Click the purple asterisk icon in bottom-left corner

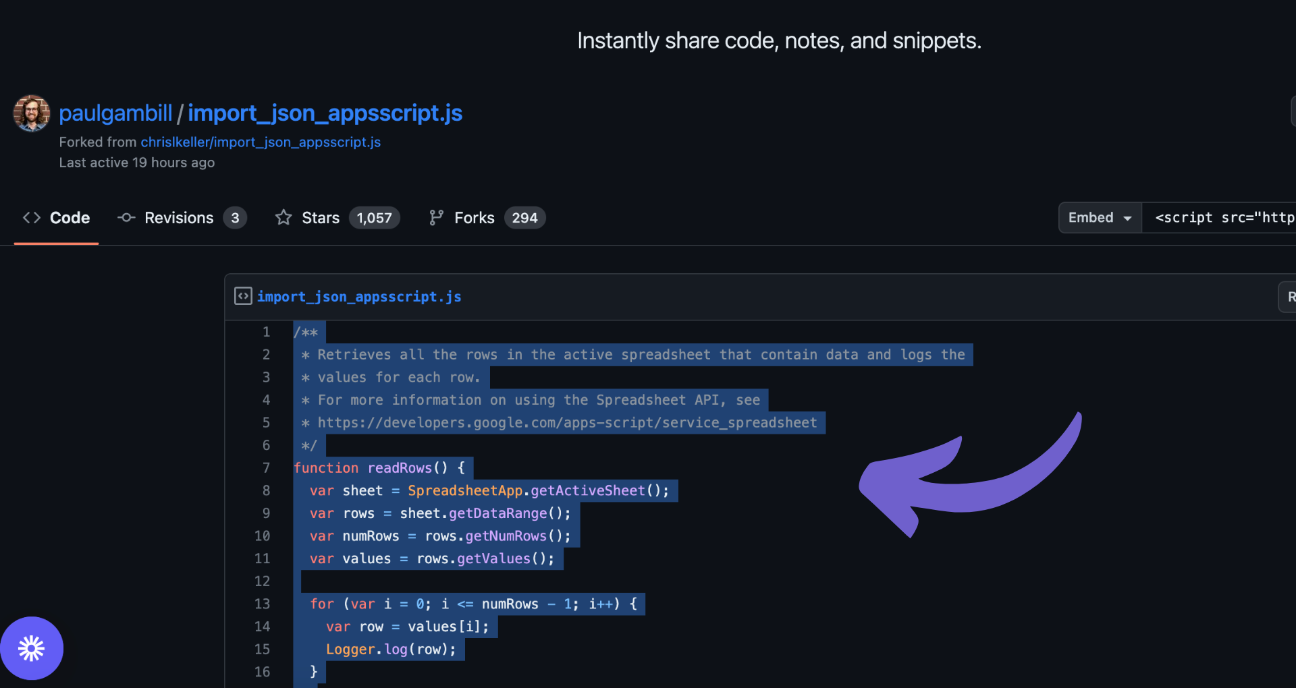click(x=32, y=648)
